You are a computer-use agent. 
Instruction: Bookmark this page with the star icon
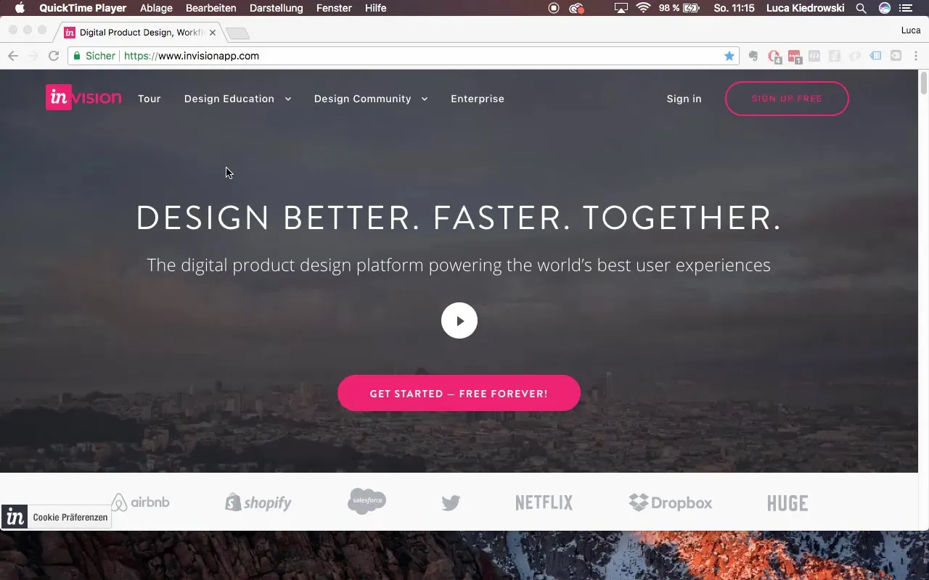[729, 56]
